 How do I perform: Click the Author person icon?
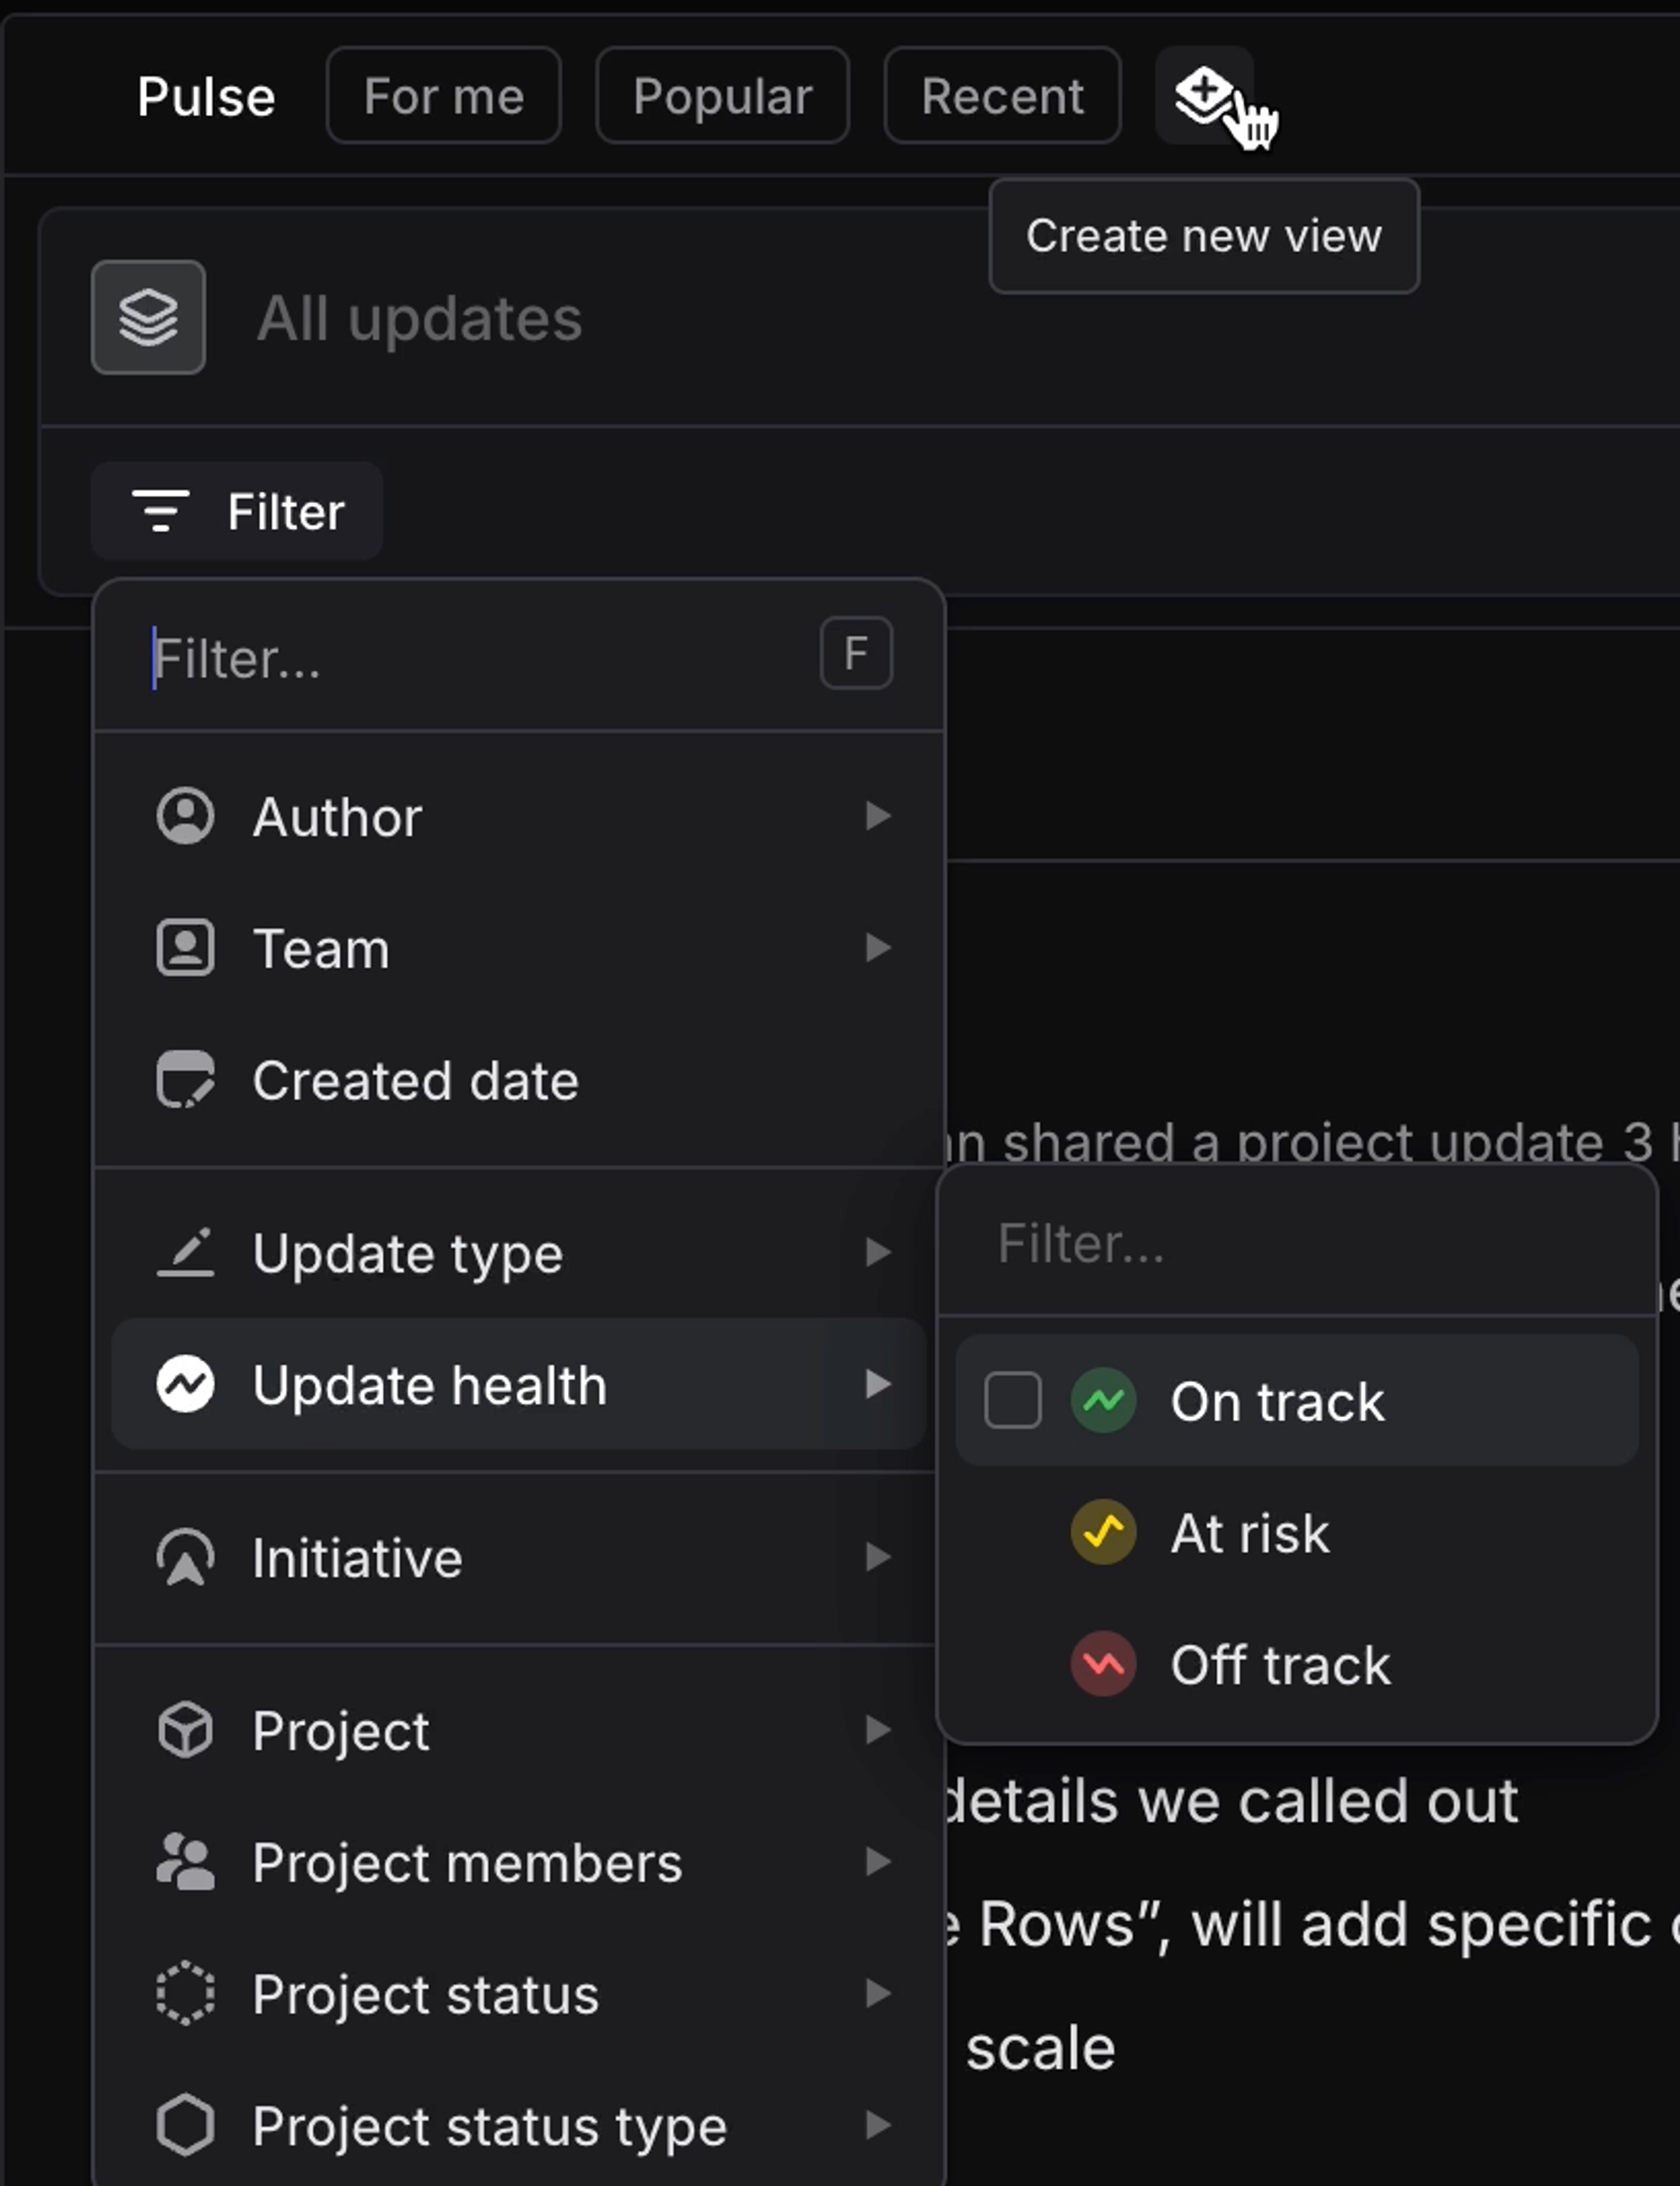(185, 816)
